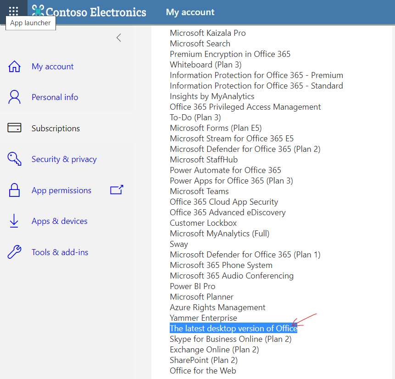Collapse the navigation pane chevron
The width and height of the screenshot is (395, 379).
pos(119,38)
